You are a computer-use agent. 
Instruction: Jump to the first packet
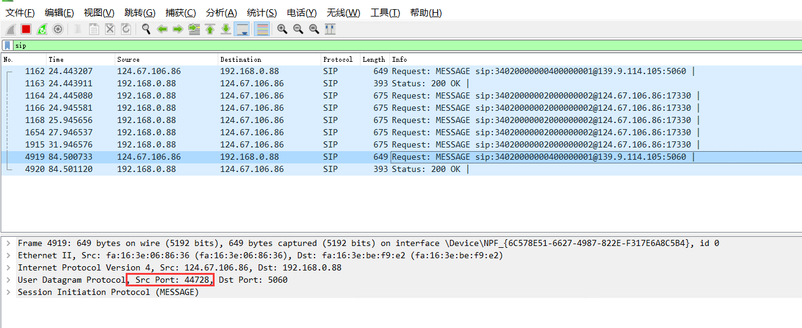[x=210, y=29]
